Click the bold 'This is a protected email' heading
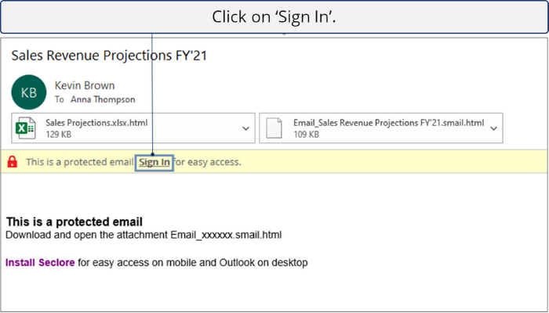 pos(75,221)
